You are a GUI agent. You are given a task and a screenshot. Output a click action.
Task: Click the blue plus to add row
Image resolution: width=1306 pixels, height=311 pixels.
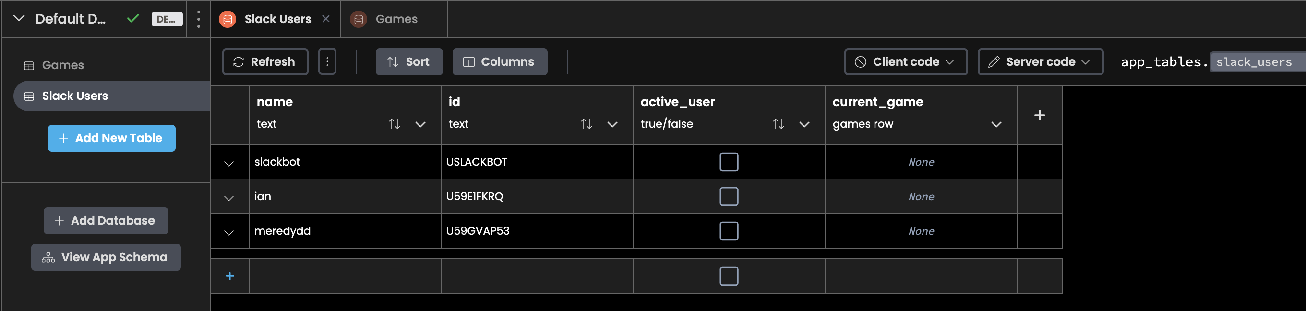pos(229,276)
